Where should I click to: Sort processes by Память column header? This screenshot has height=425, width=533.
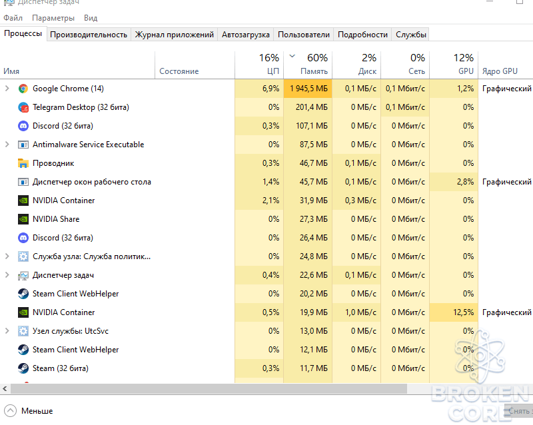[x=308, y=65]
